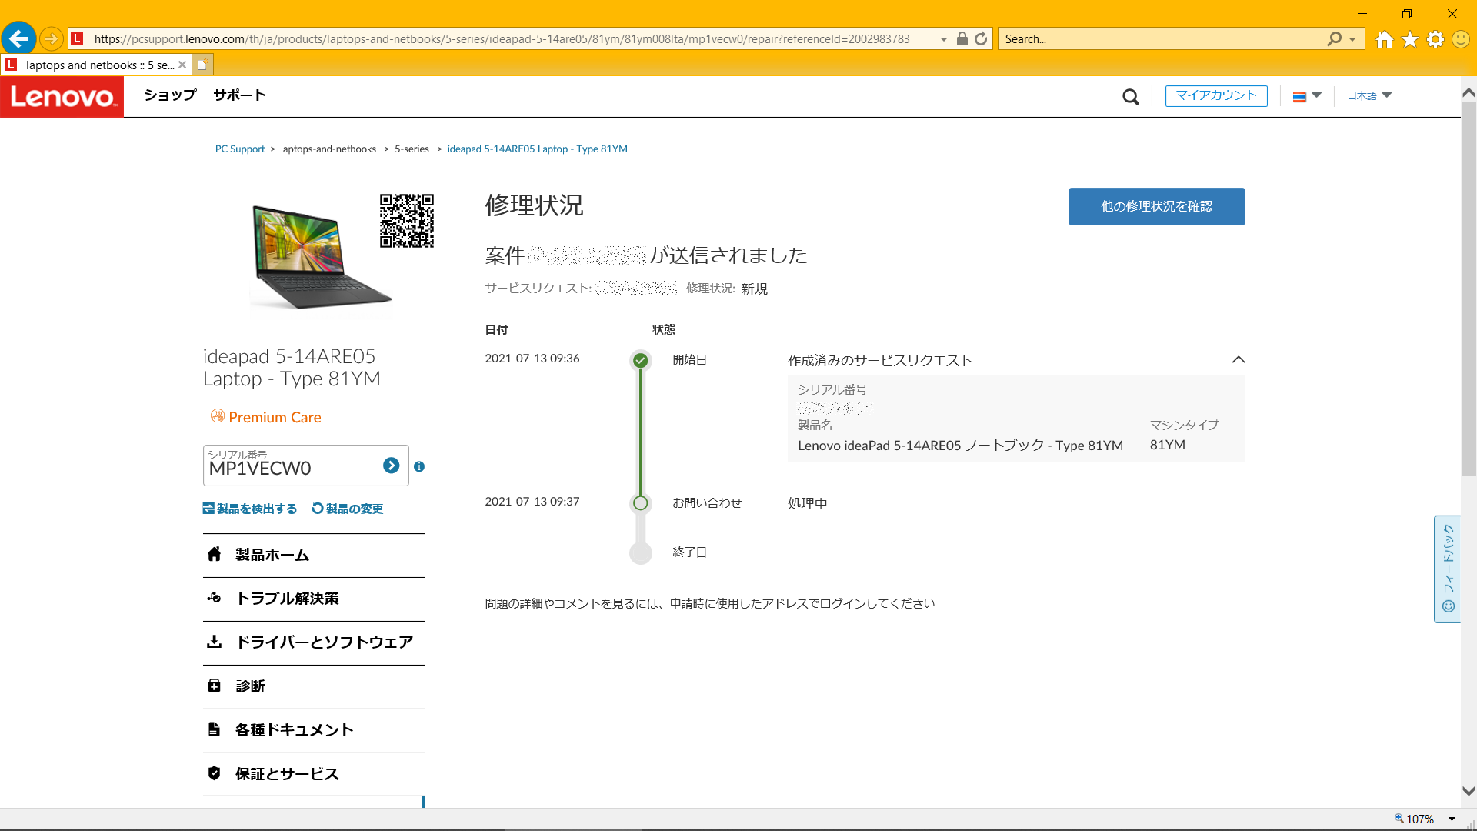Close the laptops and netbooks tab

point(182,65)
